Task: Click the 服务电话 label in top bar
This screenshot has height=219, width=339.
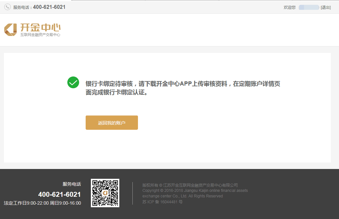Action: [22, 7]
